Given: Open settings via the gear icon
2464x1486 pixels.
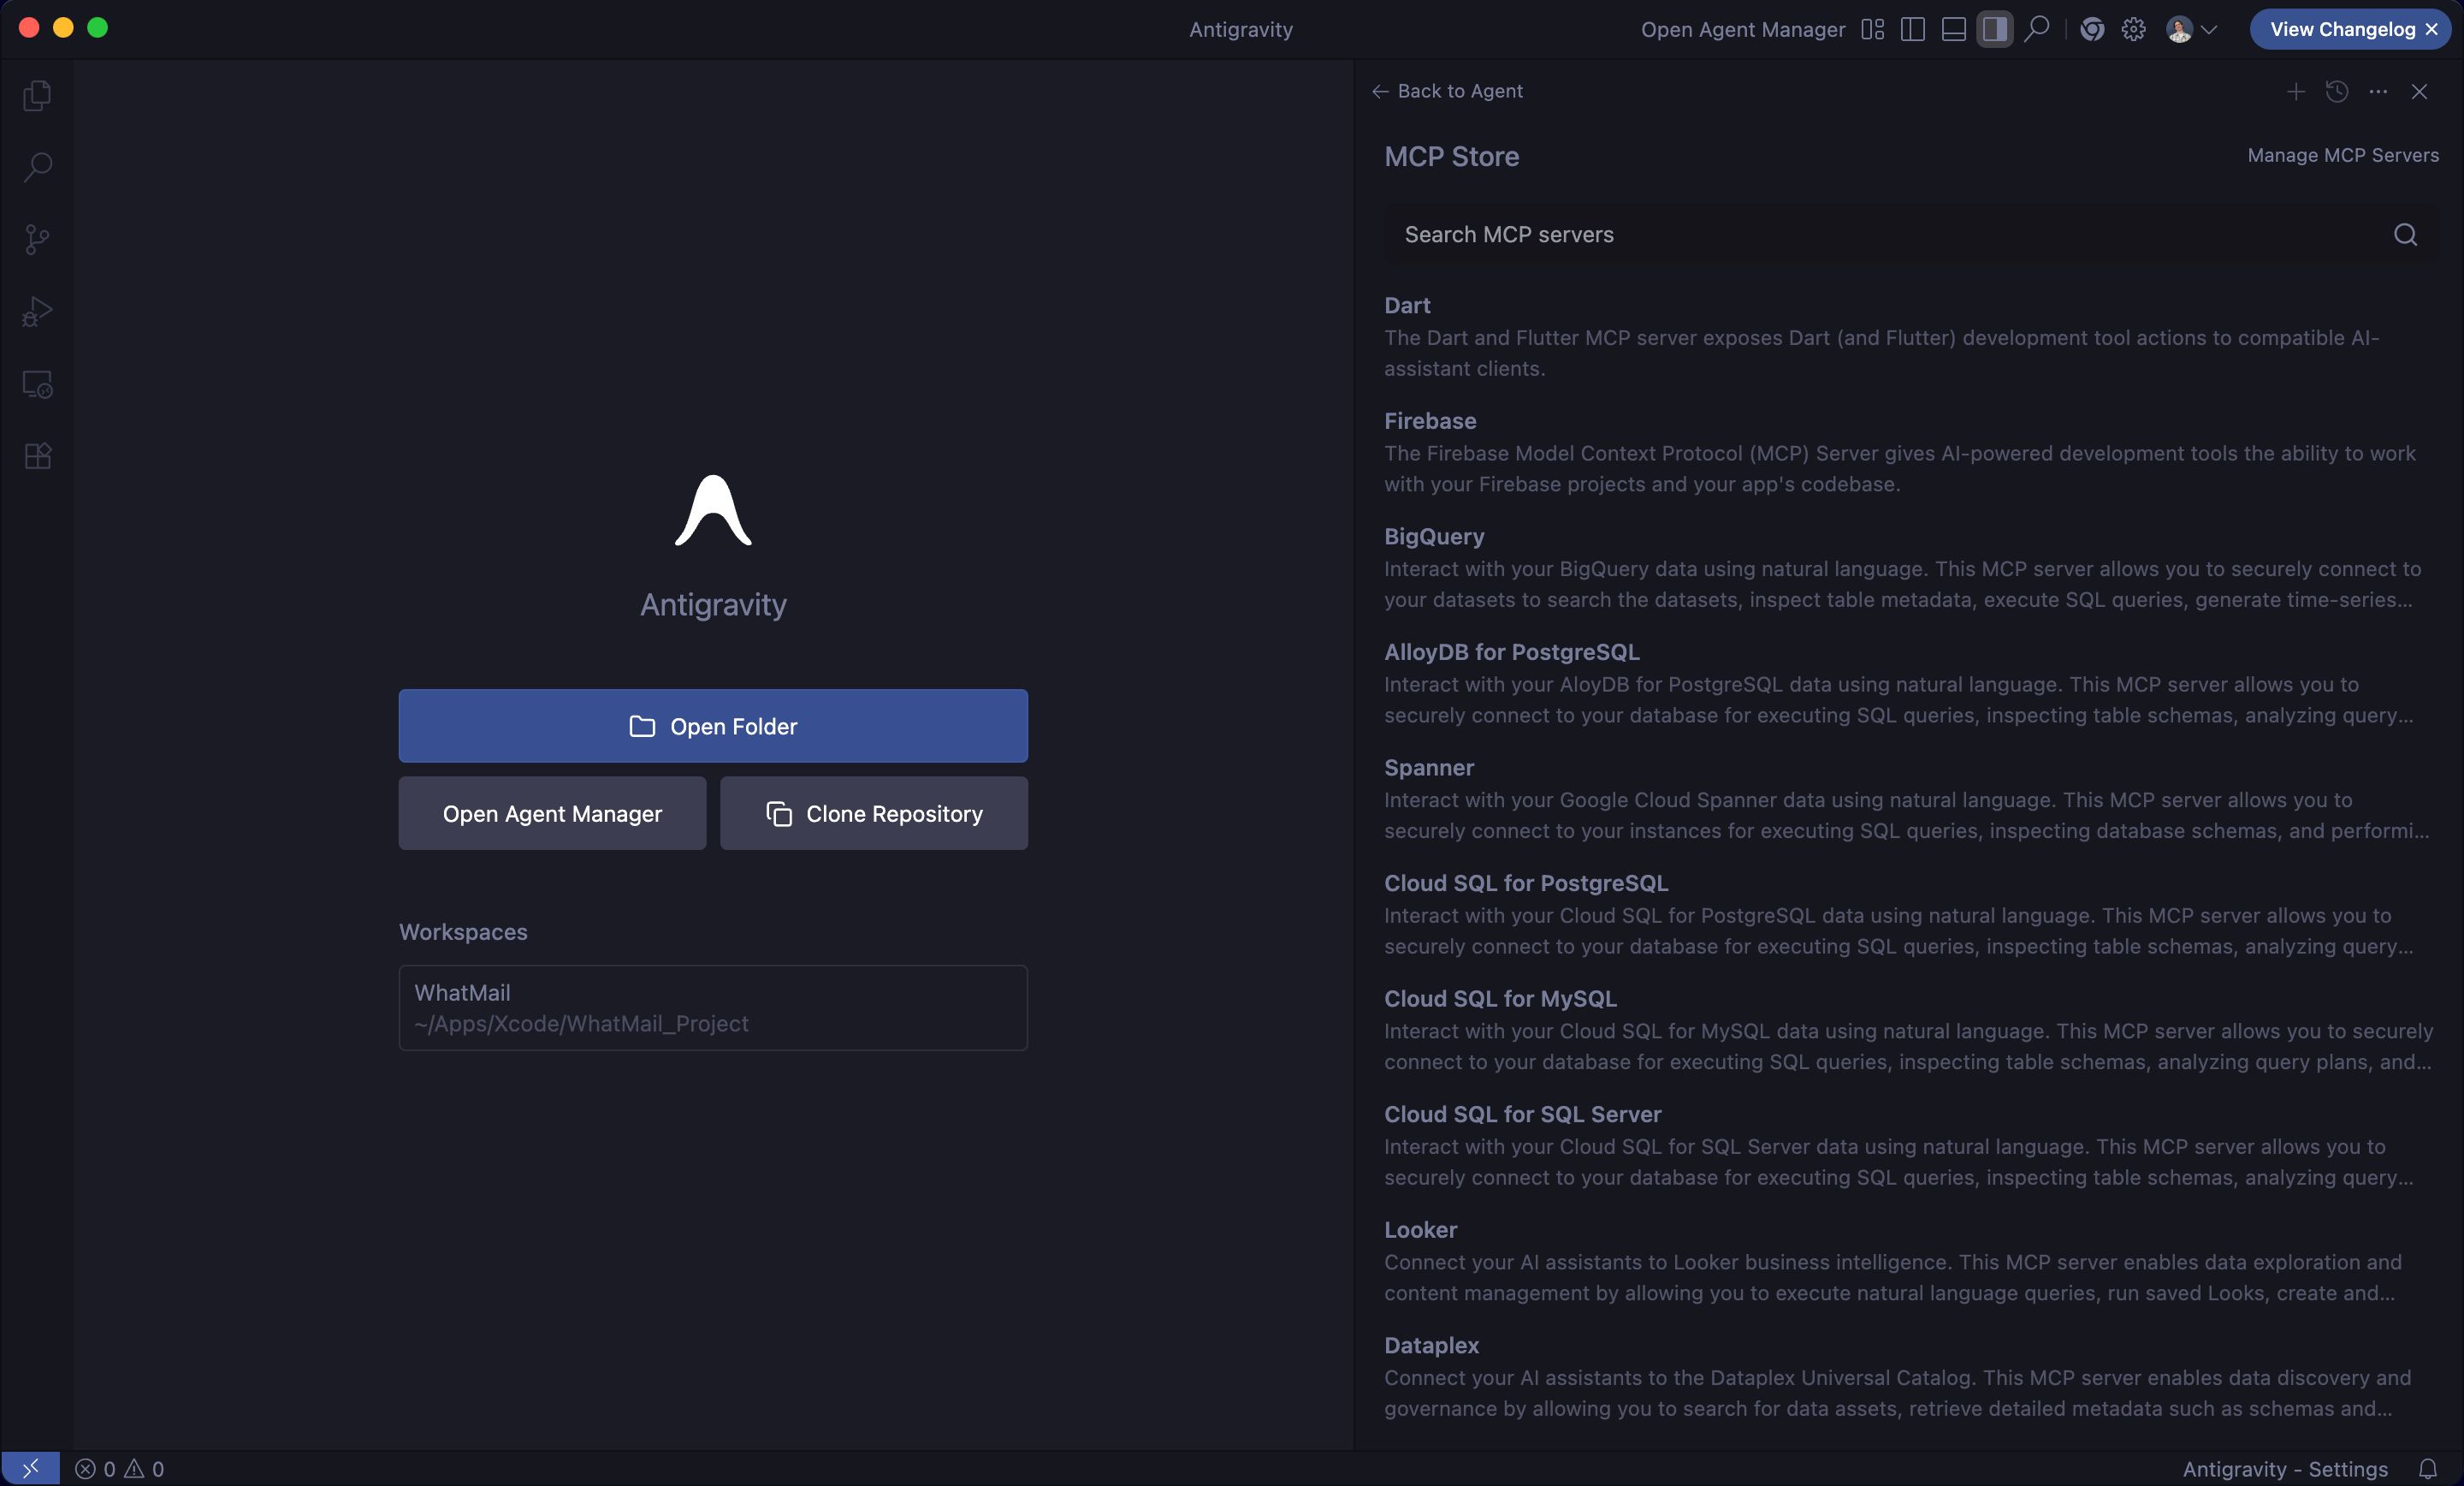Looking at the screenshot, I should click(x=2134, y=29).
